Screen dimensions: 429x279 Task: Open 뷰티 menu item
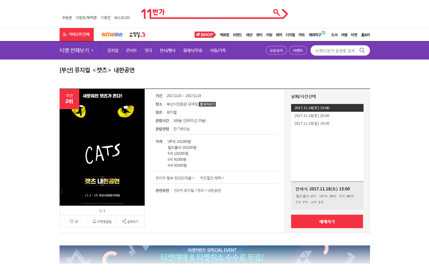pyautogui.click(x=260, y=35)
